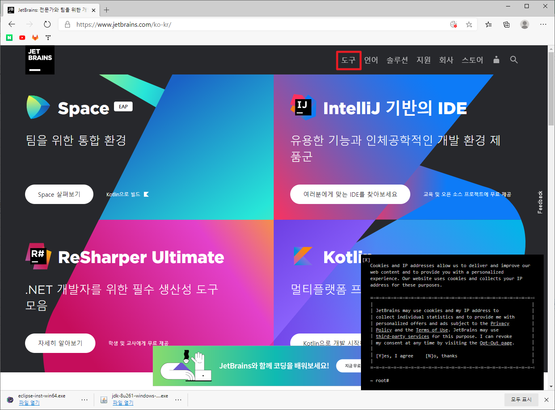
Task: Open the GitLab bookmark icon
Action: click(35, 38)
